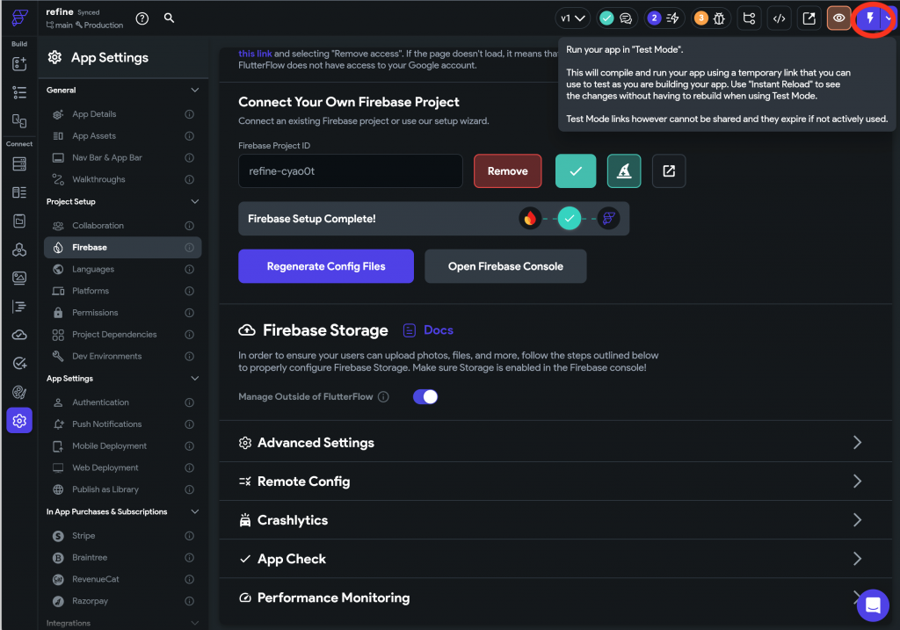
Task: Click Preview mode eye icon
Action: pos(838,18)
